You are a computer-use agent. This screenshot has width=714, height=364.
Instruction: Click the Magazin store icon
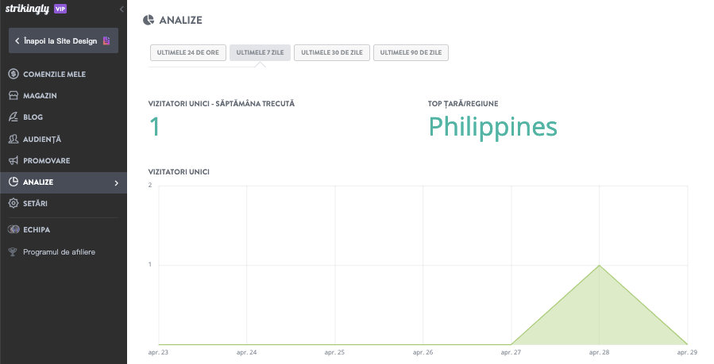(x=13, y=95)
